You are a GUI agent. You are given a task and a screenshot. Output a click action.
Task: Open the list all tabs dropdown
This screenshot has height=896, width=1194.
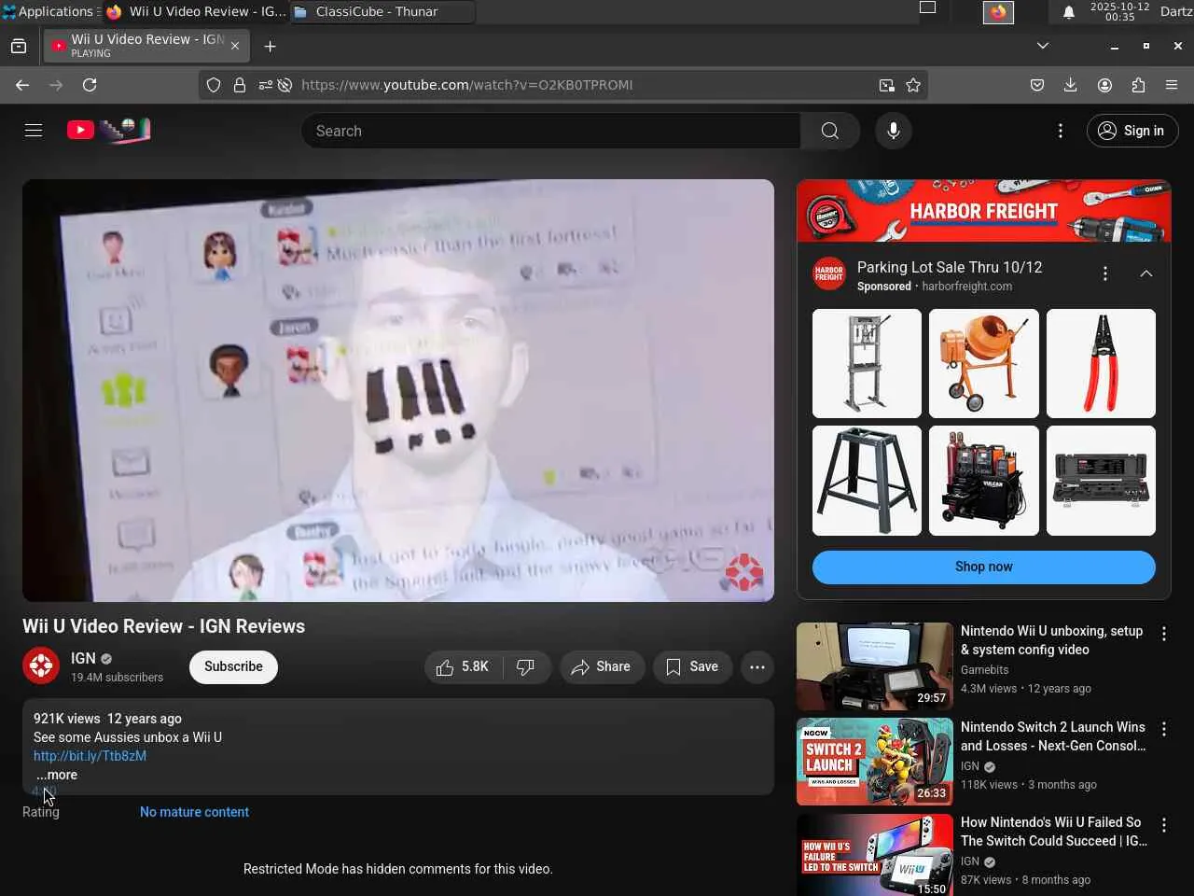1043,46
